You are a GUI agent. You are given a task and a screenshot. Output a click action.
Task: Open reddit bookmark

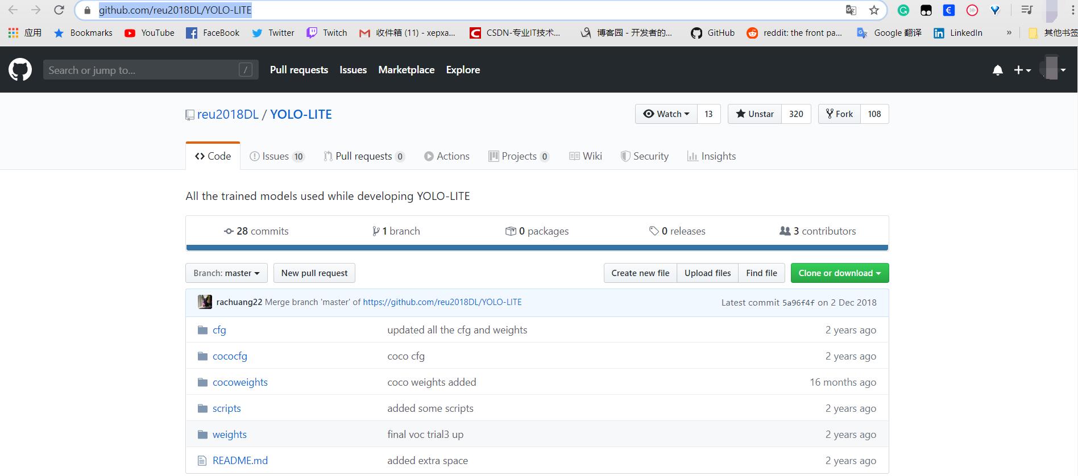pyautogui.click(x=794, y=33)
